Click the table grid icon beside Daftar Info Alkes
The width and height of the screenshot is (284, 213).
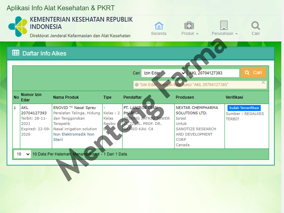[16, 53]
